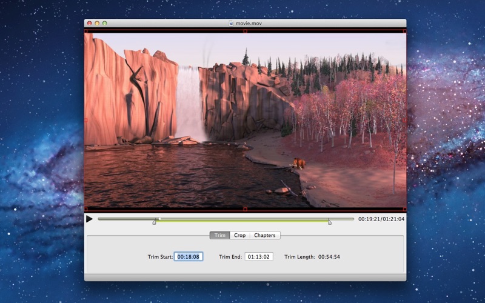485x303 pixels.
Task: Click the 'Trim Start:' label
Action: pyautogui.click(x=160, y=256)
